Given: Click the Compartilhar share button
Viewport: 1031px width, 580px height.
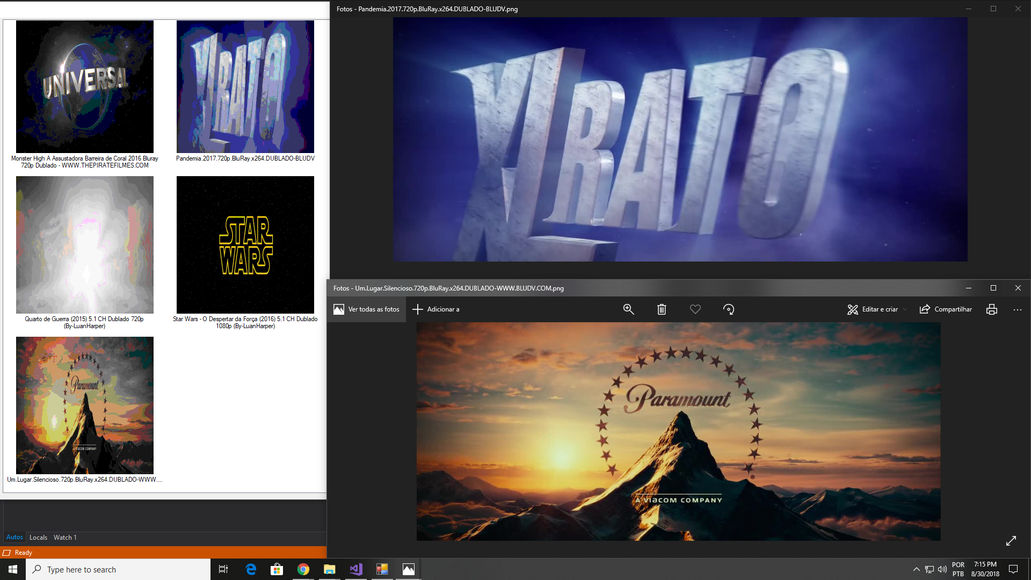Looking at the screenshot, I should coord(946,309).
